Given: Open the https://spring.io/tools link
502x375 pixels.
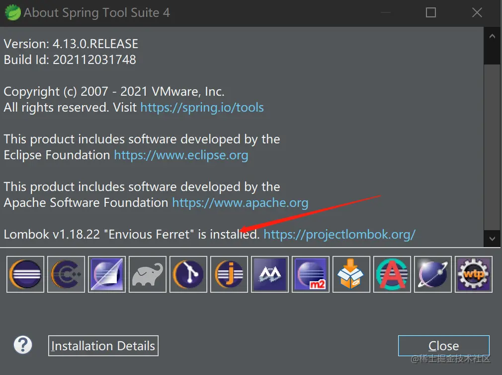Looking at the screenshot, I should click(202, 107).
